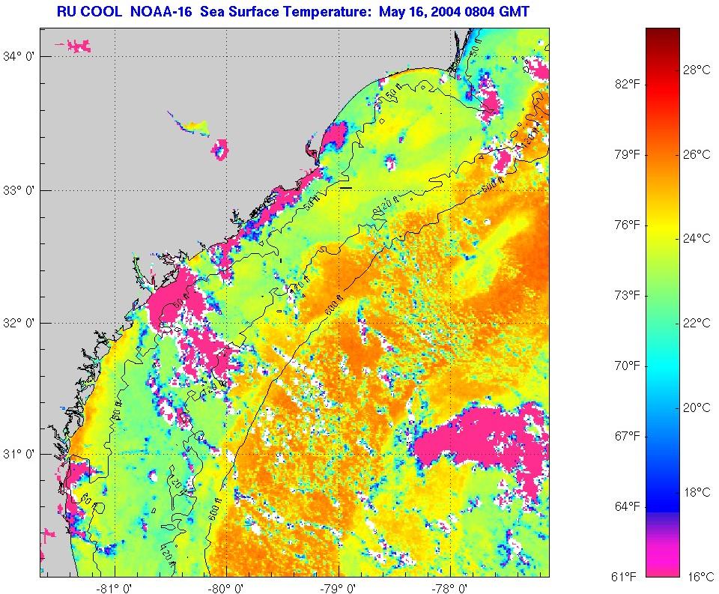Pick the dark red top of the colorbar

point(663,34)
